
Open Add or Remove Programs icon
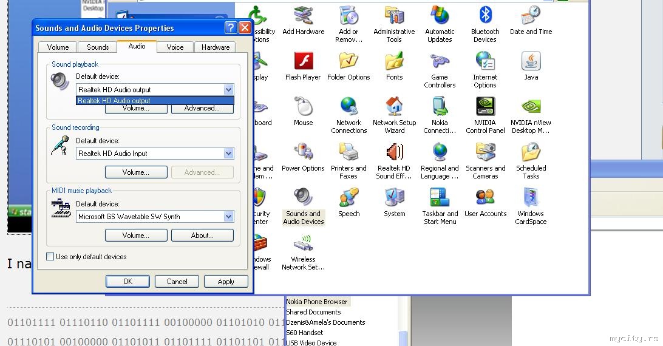[x=349, y=24]
